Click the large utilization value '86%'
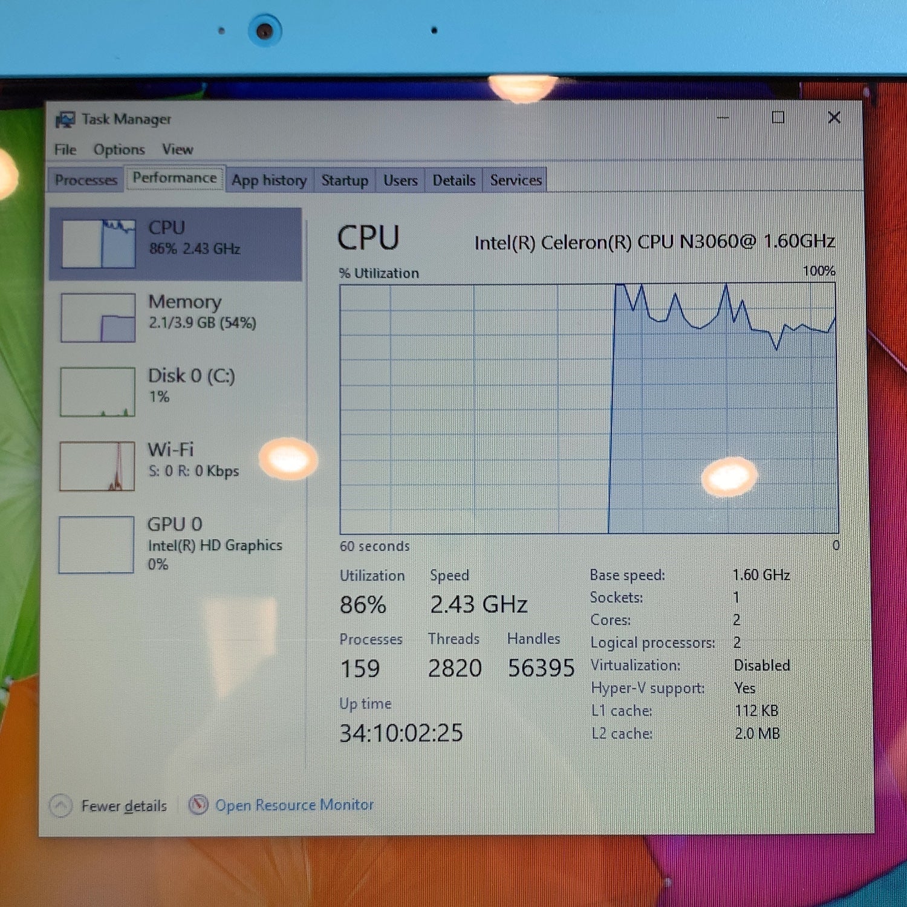 click(x=363, y=605)
